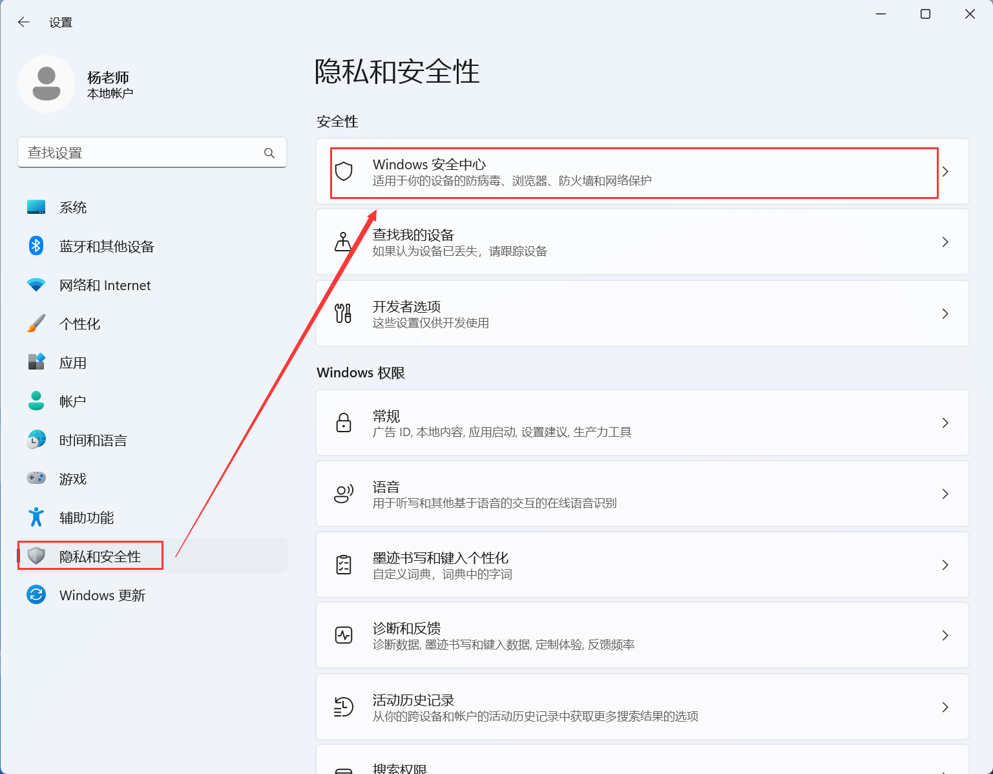Expand 常规 chevron arrow
Image resolution: width=993 pixels, height=774 pixels.
(945, 423)
